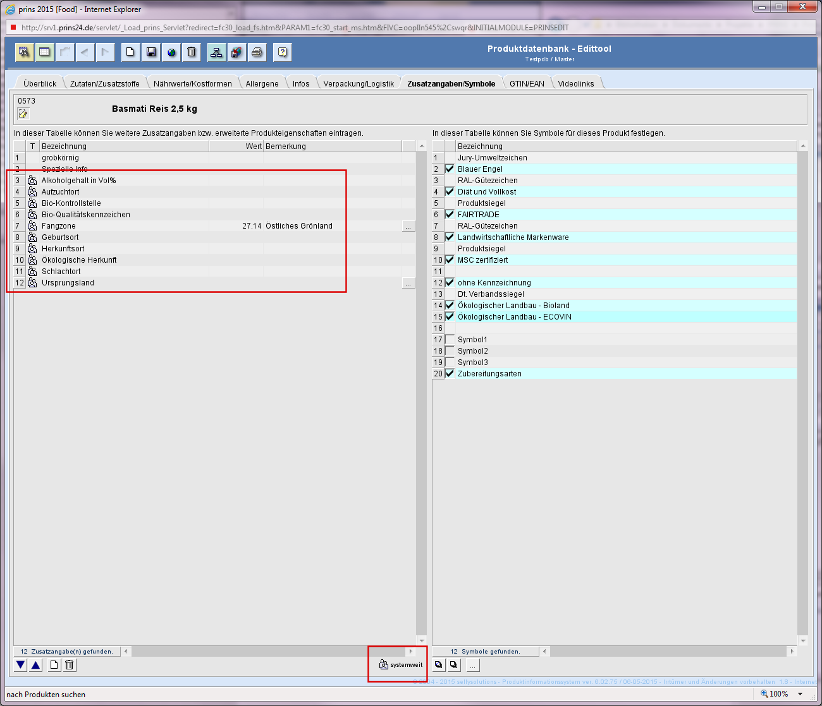Go to next record with right arrow
Viewport: 822px width, 706px height.
(105, 52)
